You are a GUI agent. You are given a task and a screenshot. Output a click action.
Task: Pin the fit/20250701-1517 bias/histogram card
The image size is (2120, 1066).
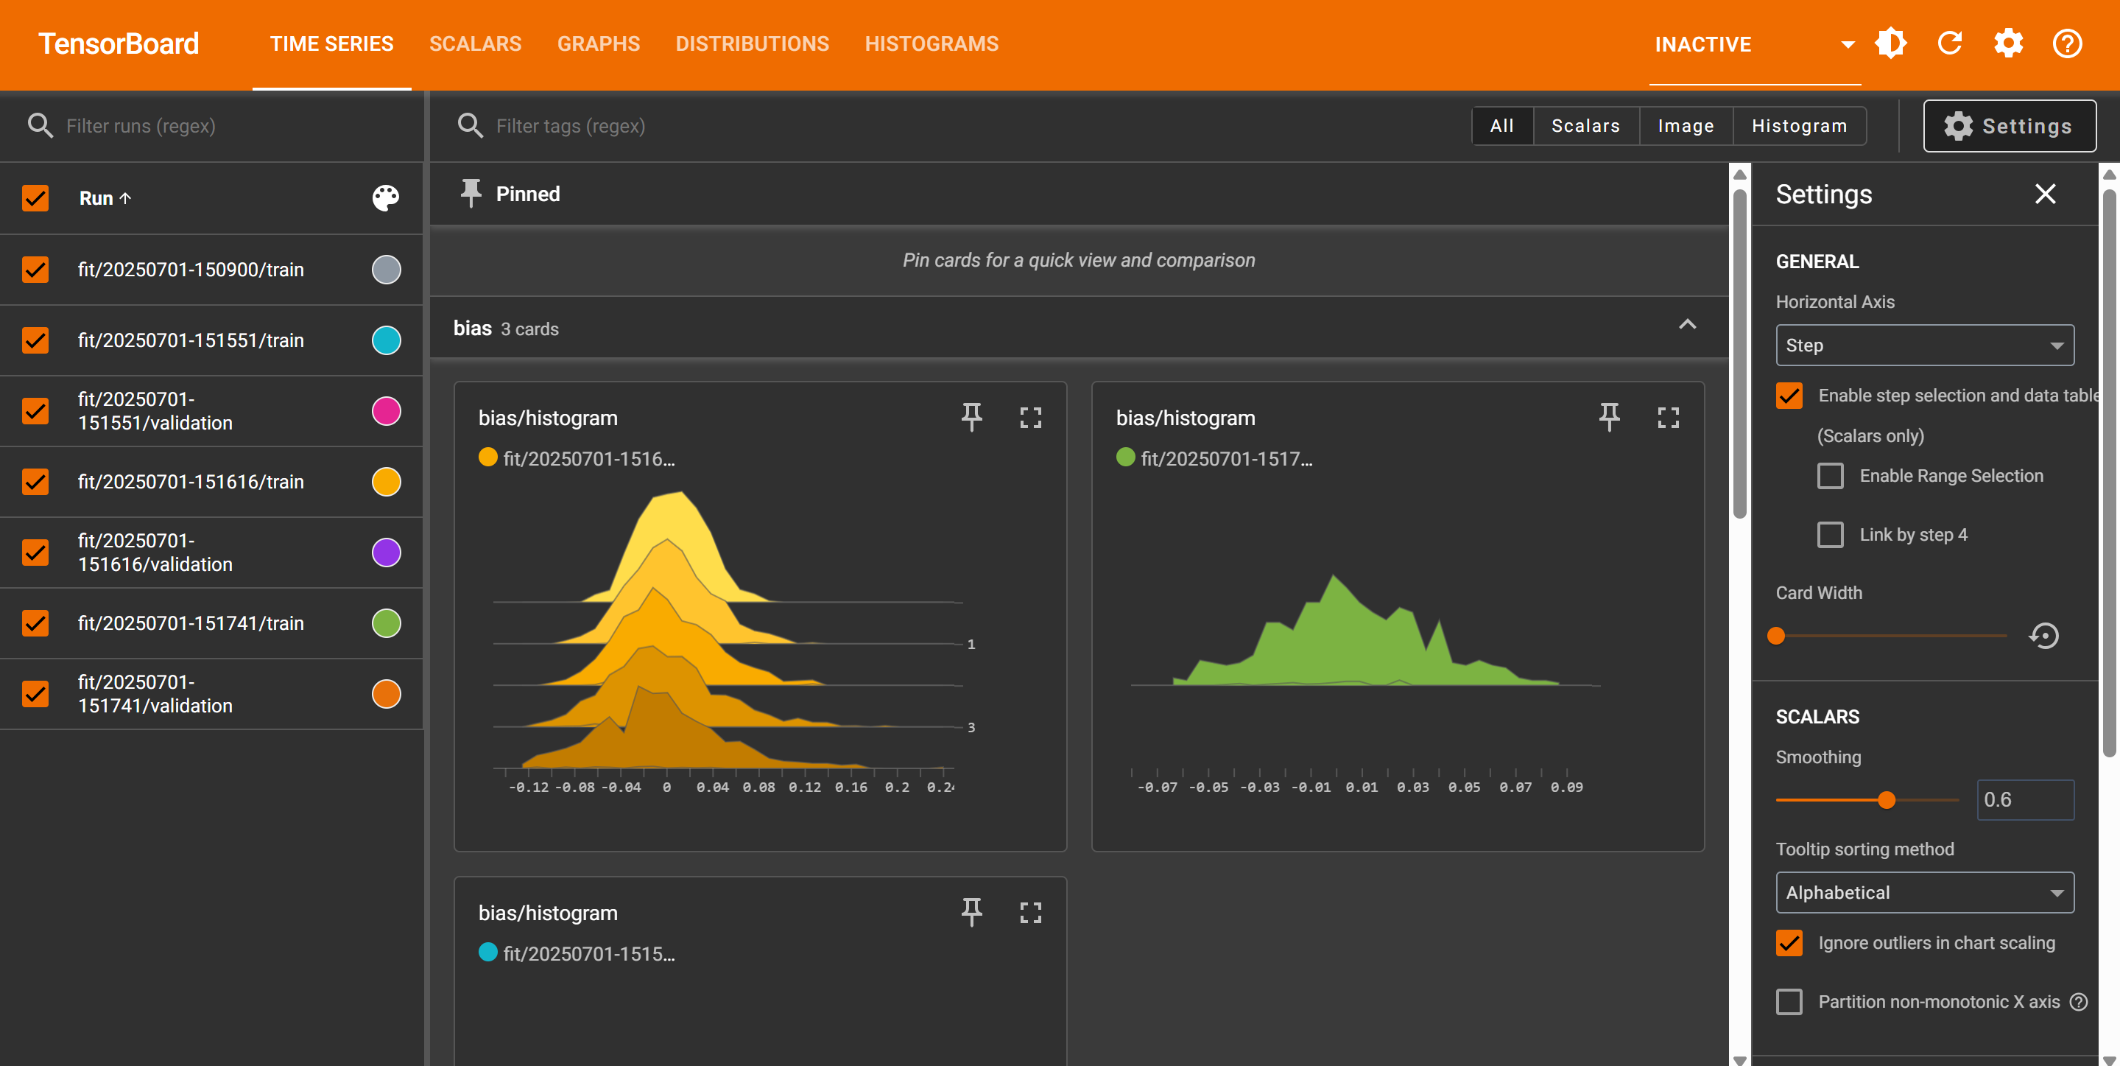1609,418
